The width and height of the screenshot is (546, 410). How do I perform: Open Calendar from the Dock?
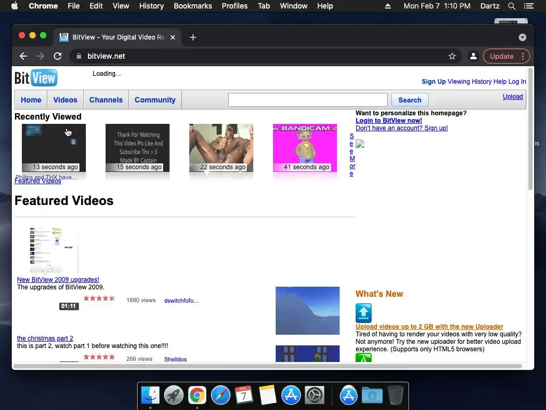[244, 396]
